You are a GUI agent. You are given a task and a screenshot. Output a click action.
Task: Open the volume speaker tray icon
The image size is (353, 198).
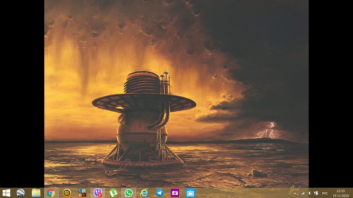click(x=310, y=193)
